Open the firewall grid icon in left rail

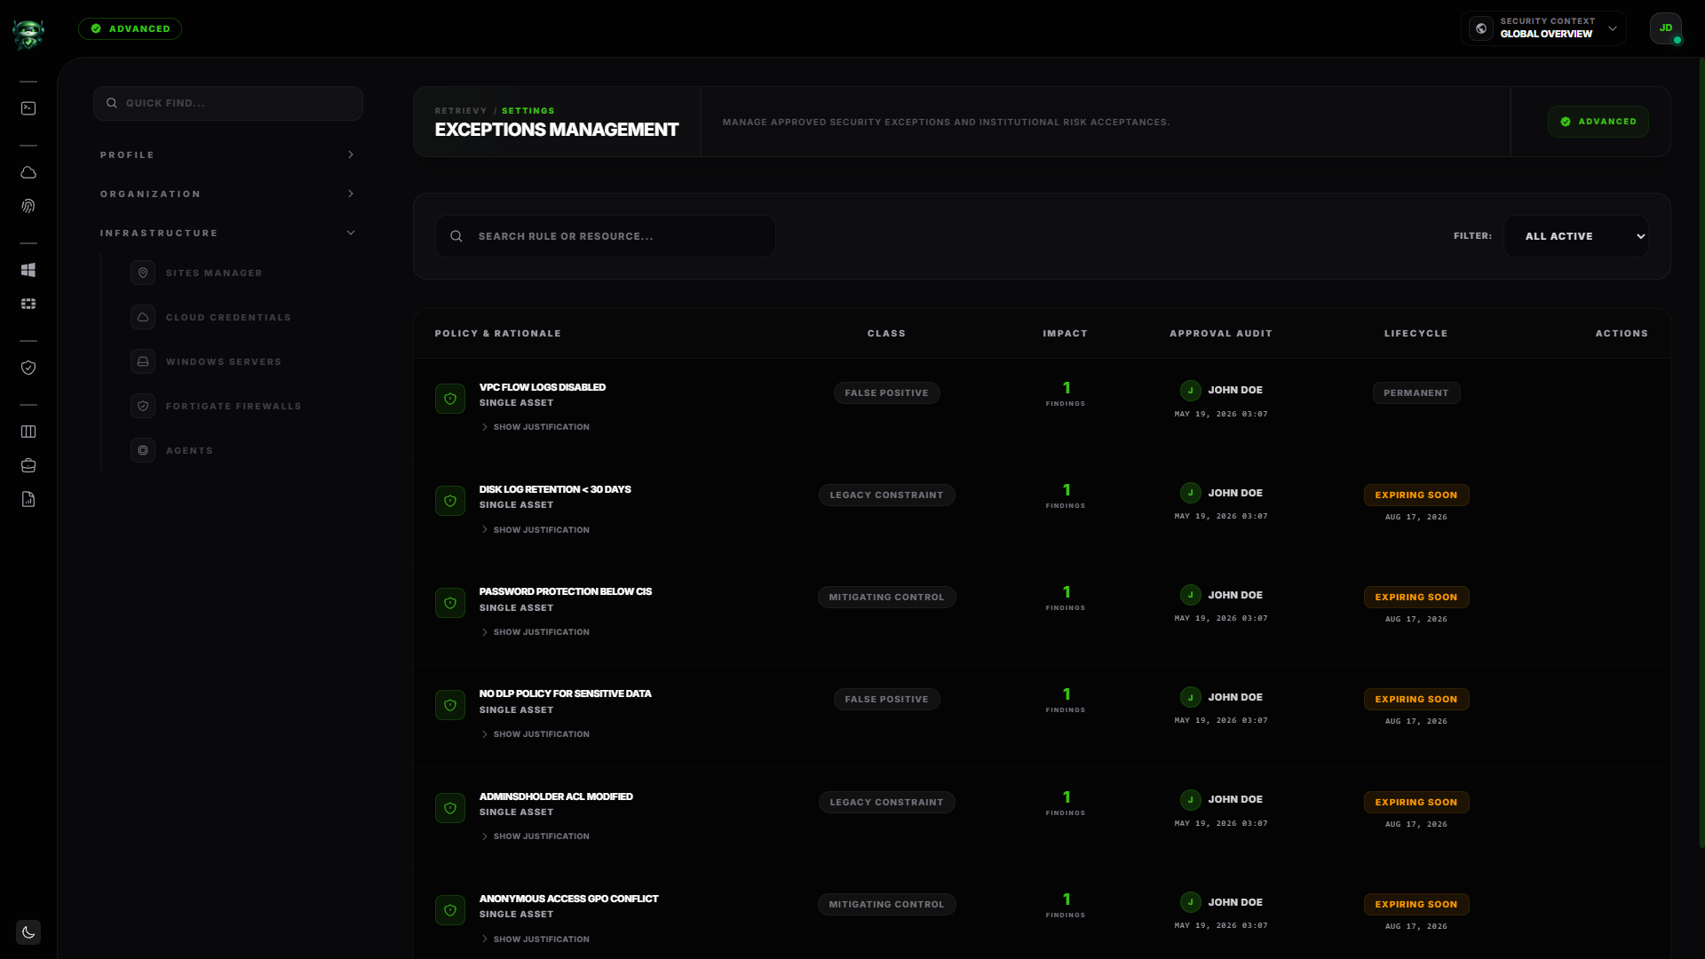[28, 304]
